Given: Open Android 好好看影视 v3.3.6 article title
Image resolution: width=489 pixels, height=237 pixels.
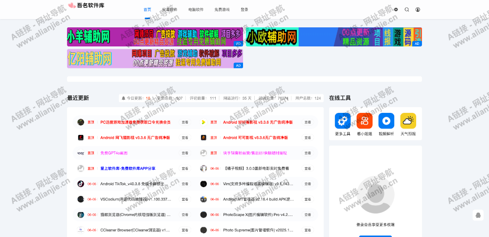Looking at the screenshot, I should click(258, 122).
